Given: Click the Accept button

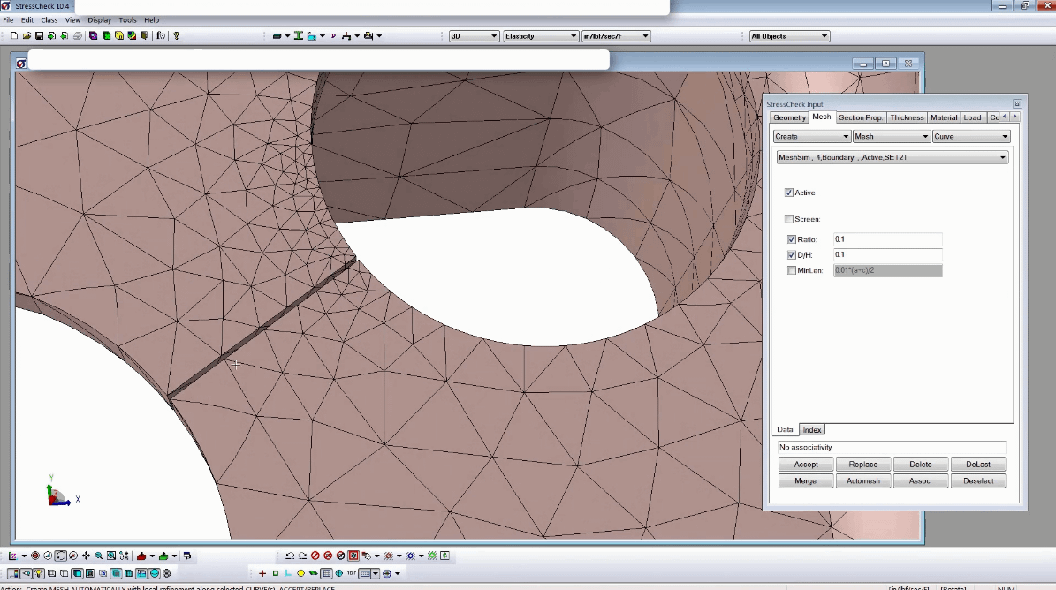Looking at the screenshot, I should [x=805, y=464].
